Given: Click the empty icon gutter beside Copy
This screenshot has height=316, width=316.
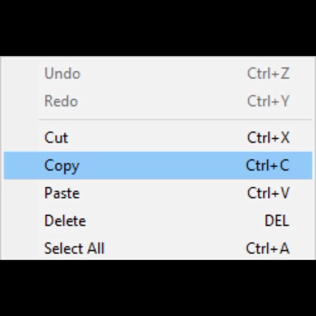Looking at the screenshot, I should click(x=21, y=166).
